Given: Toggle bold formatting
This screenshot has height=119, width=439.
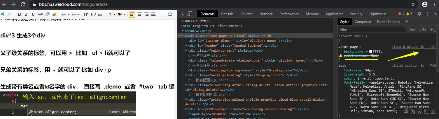Looking at the screenshot, I should pyautogui.click(x=19, y=14).
